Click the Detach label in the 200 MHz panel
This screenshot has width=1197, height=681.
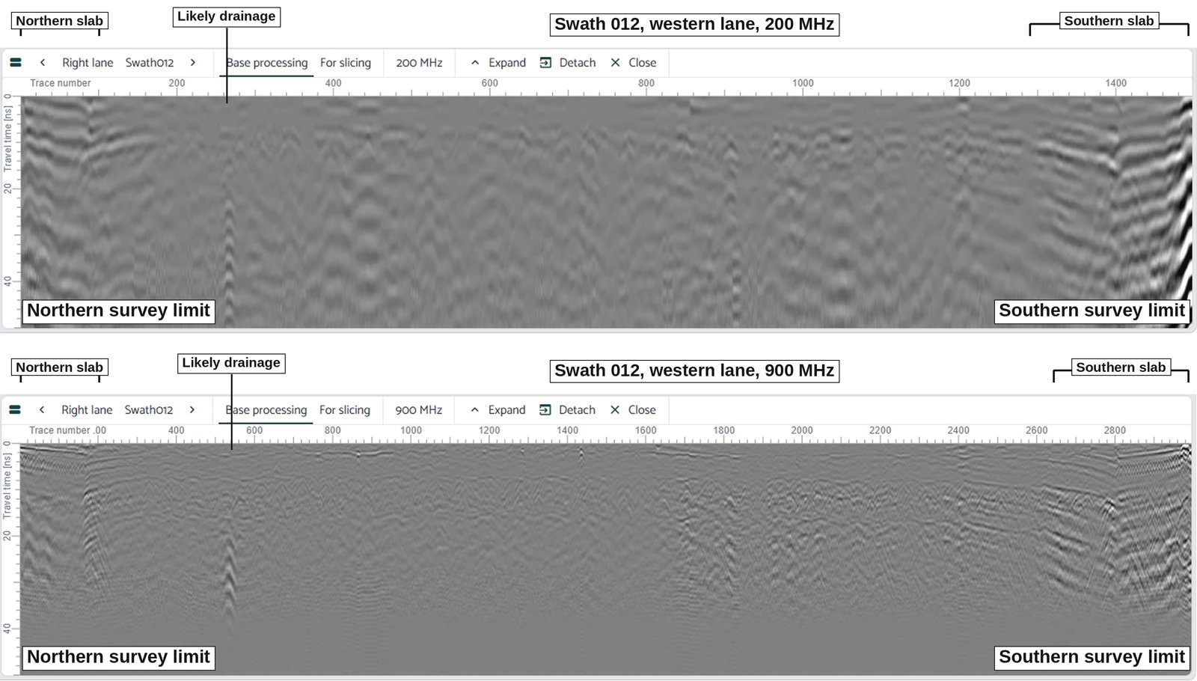tap(578, 63)
